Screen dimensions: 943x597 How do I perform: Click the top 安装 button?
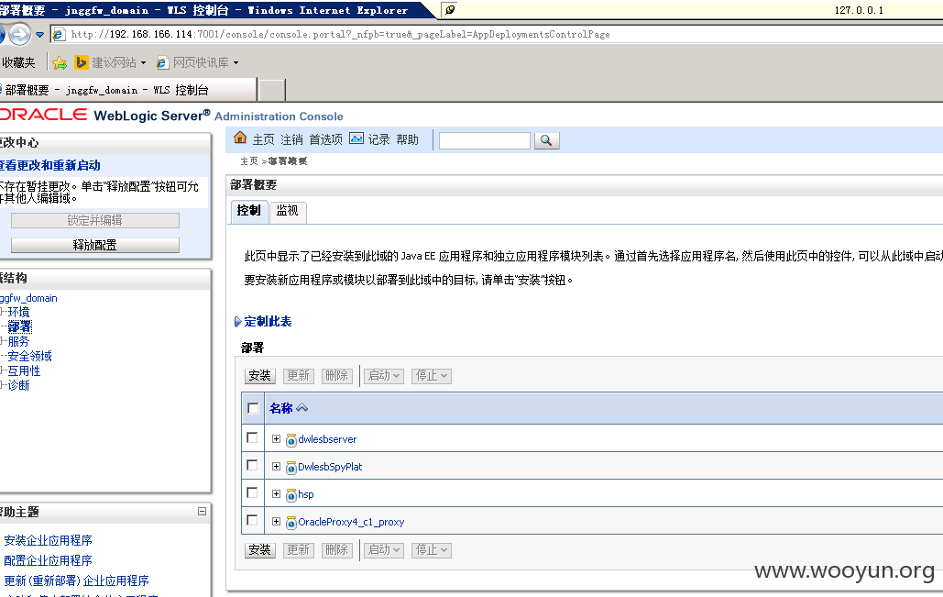(260, 376)
